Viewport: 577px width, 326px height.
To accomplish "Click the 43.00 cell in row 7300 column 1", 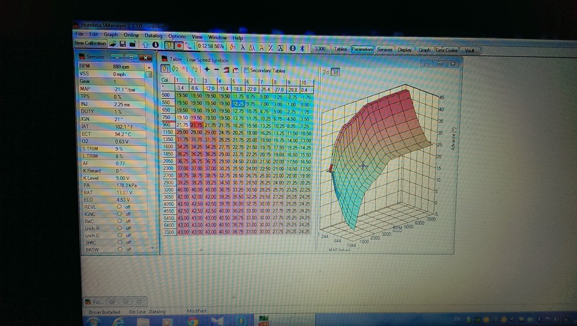I will click(x=183, y=232).
